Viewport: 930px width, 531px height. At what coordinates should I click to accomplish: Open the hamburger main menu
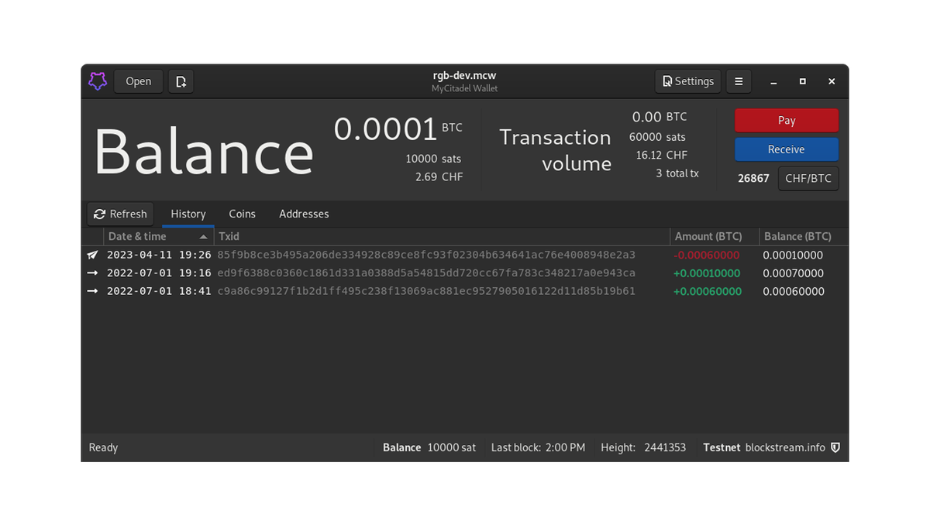[x=739, y=81]
